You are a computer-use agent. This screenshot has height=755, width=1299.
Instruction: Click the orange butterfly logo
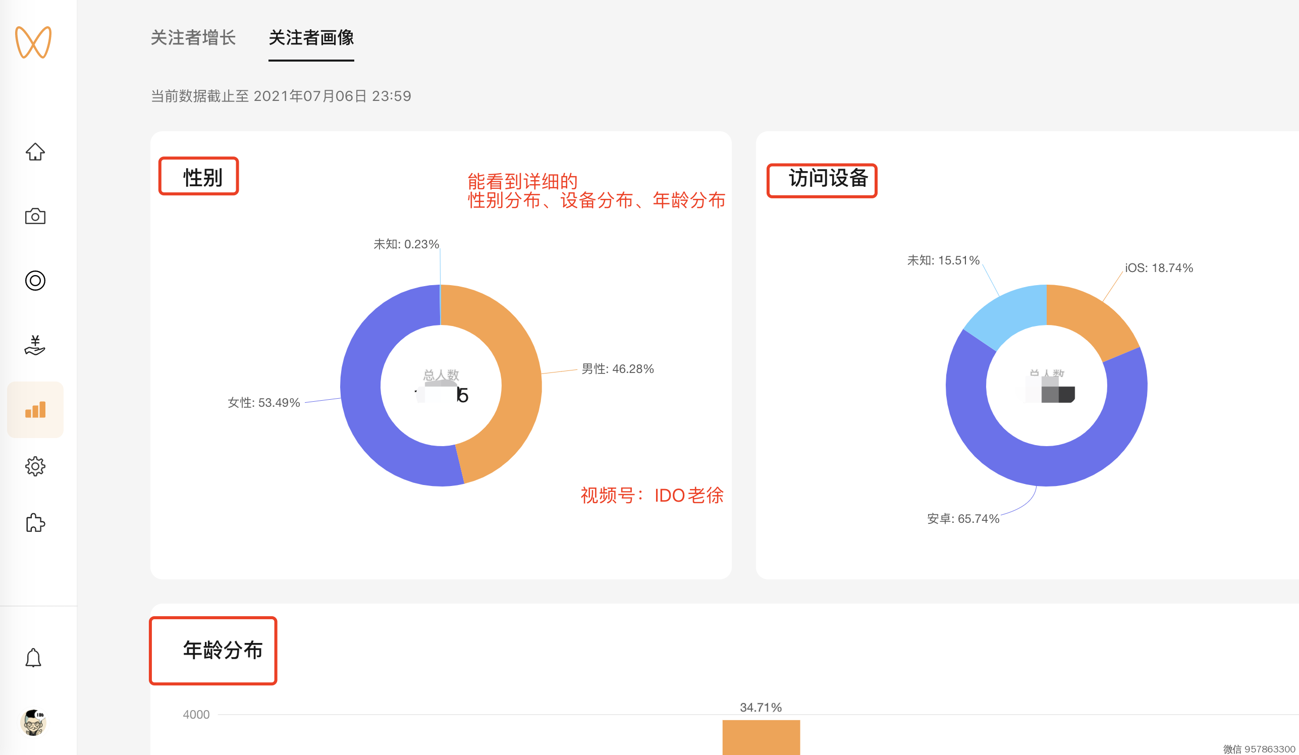point(33,42)
